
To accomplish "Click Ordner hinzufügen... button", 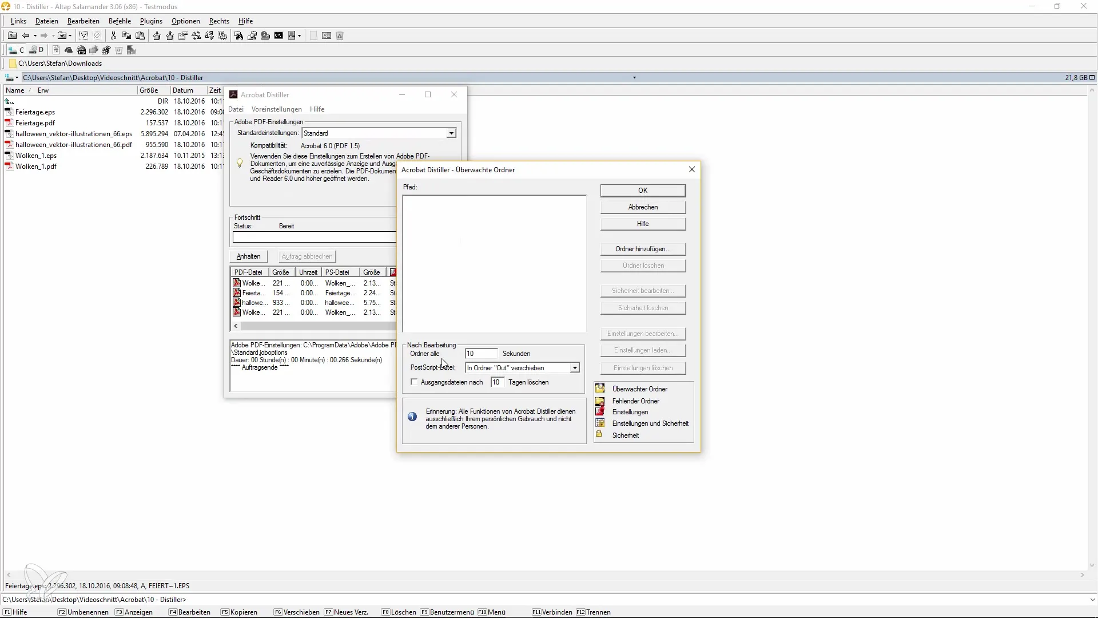I will 643,249.
